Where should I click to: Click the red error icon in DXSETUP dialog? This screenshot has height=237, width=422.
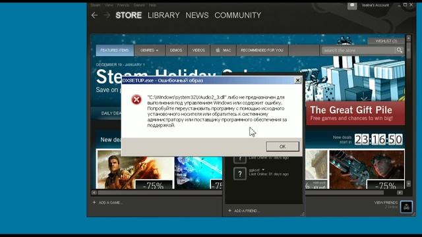tap(136, 99)
